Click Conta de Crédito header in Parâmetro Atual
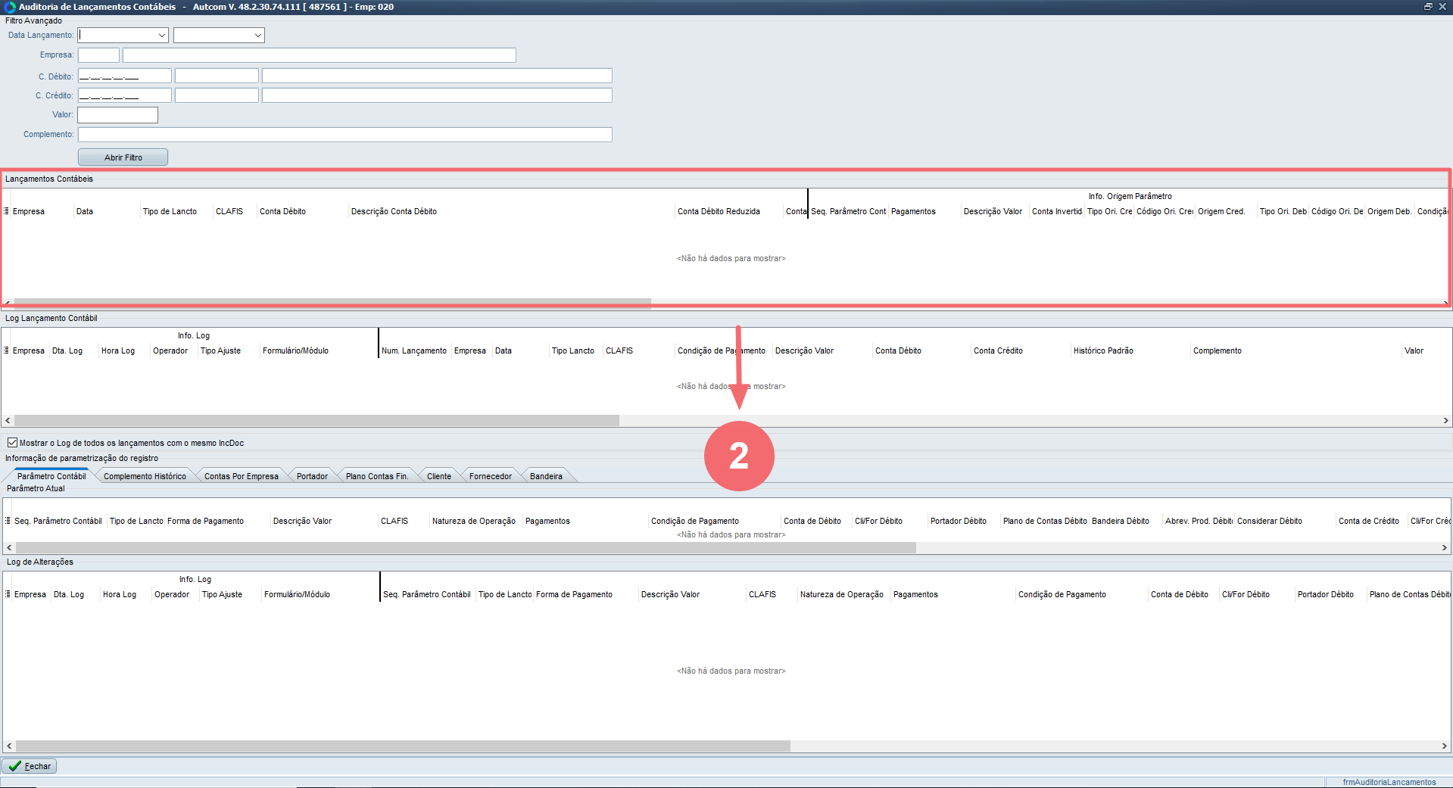Image resolution: width=1453 pixels, height=788 pixels. tap(1371, 521)
